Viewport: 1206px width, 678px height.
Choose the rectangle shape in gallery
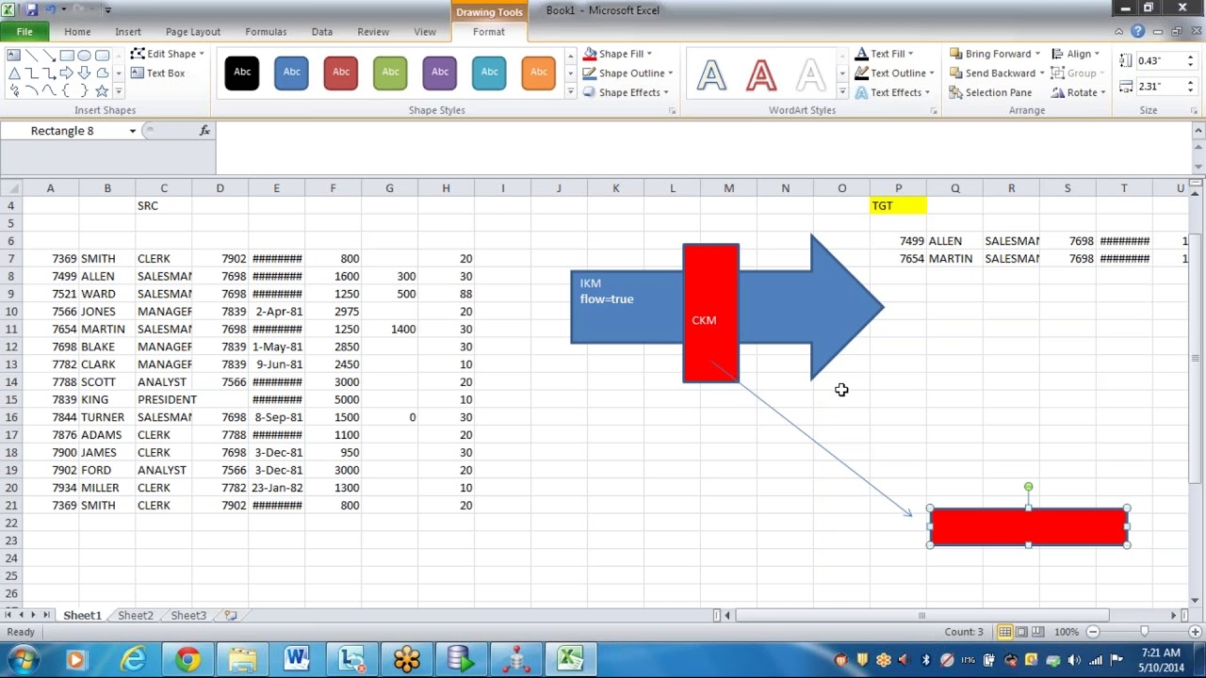click(x=67, y=55)
